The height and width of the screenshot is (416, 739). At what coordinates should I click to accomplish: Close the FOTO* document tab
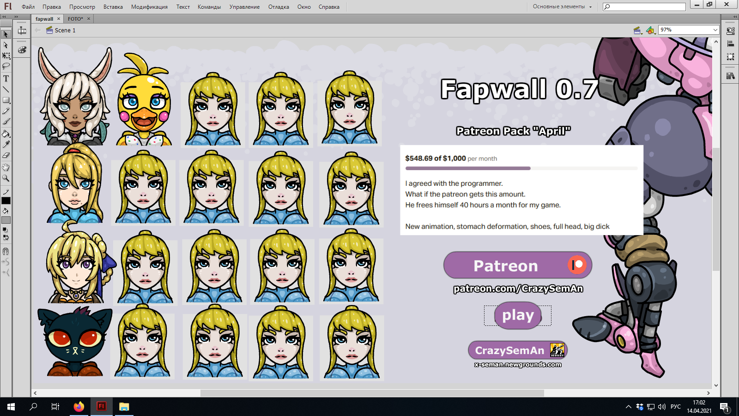(x=89, y=19)
